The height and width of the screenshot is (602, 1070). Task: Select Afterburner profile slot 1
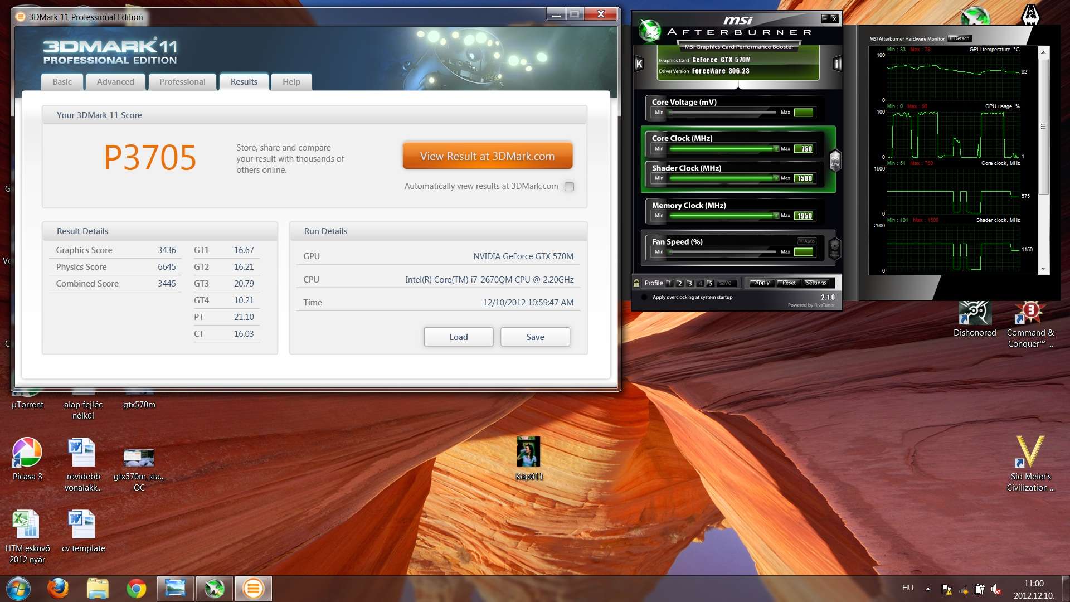[x=669, y=283]
